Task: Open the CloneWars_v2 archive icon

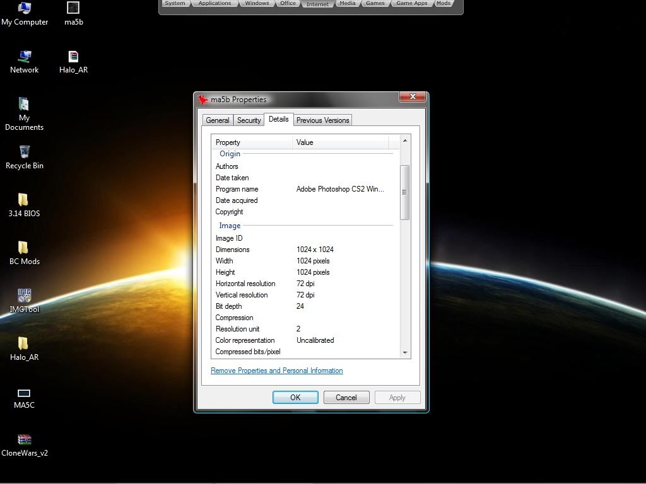Action: click(x=25, y=445)
